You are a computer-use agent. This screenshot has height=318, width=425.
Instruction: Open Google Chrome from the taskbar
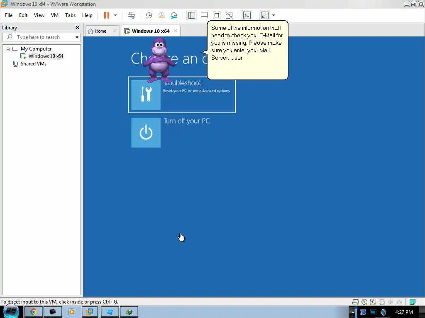[33, 312]
